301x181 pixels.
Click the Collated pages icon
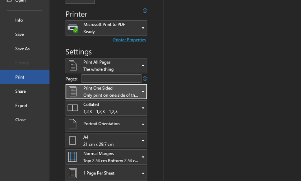[73, 108]
